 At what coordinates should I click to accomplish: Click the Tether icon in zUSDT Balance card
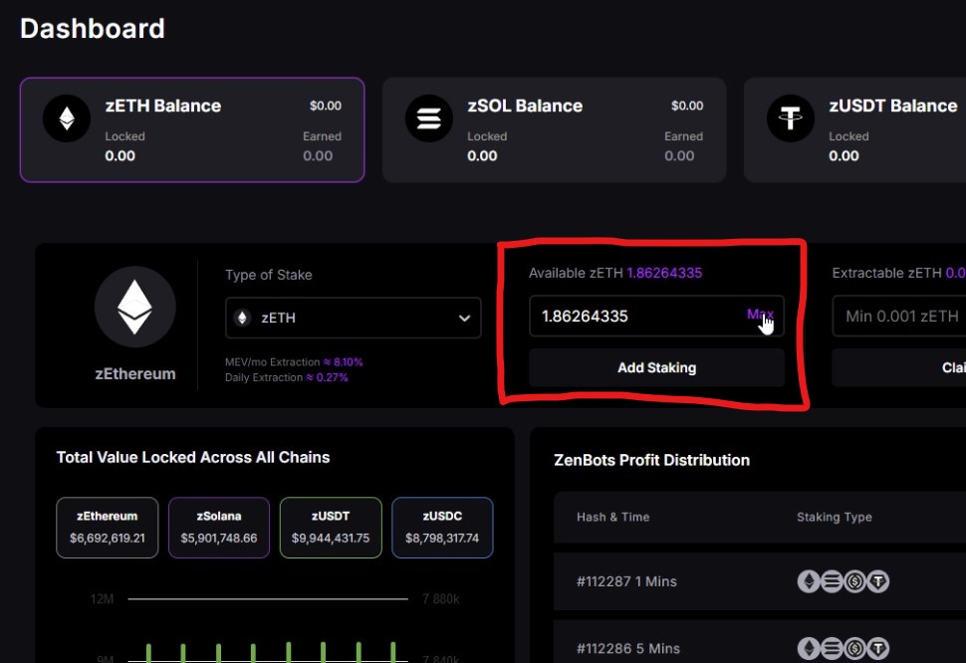pos(791,118)
